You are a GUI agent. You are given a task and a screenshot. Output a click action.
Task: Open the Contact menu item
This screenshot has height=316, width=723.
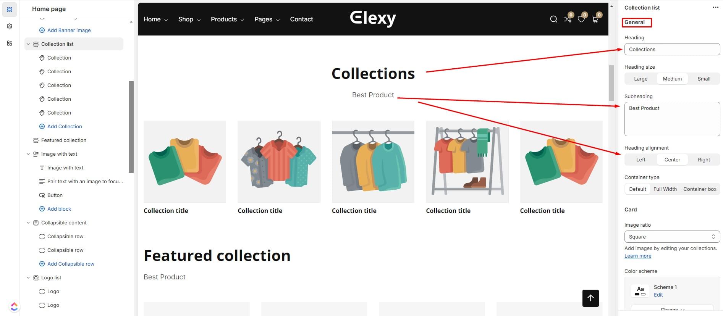tap(301, 19)
